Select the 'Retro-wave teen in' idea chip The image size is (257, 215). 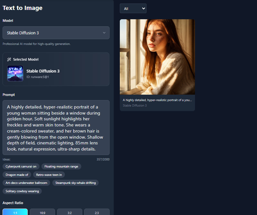(49, 175)
